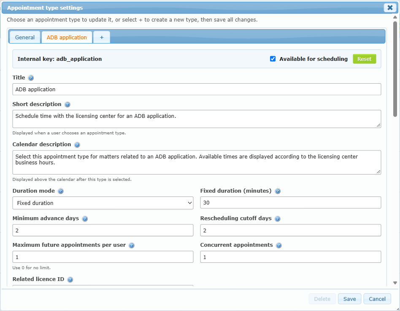This screenshot has width=400, height=311.
Task: Focus the Calendar description text area
Action: pos(197,163)
